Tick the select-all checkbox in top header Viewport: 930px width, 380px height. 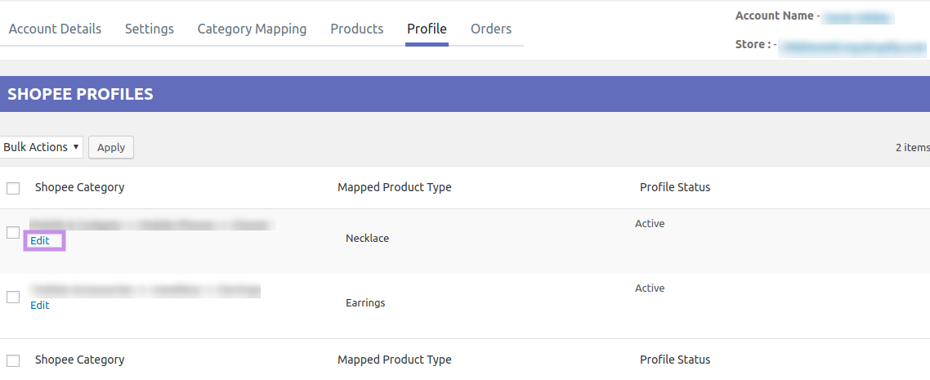(x=13, y=188)
